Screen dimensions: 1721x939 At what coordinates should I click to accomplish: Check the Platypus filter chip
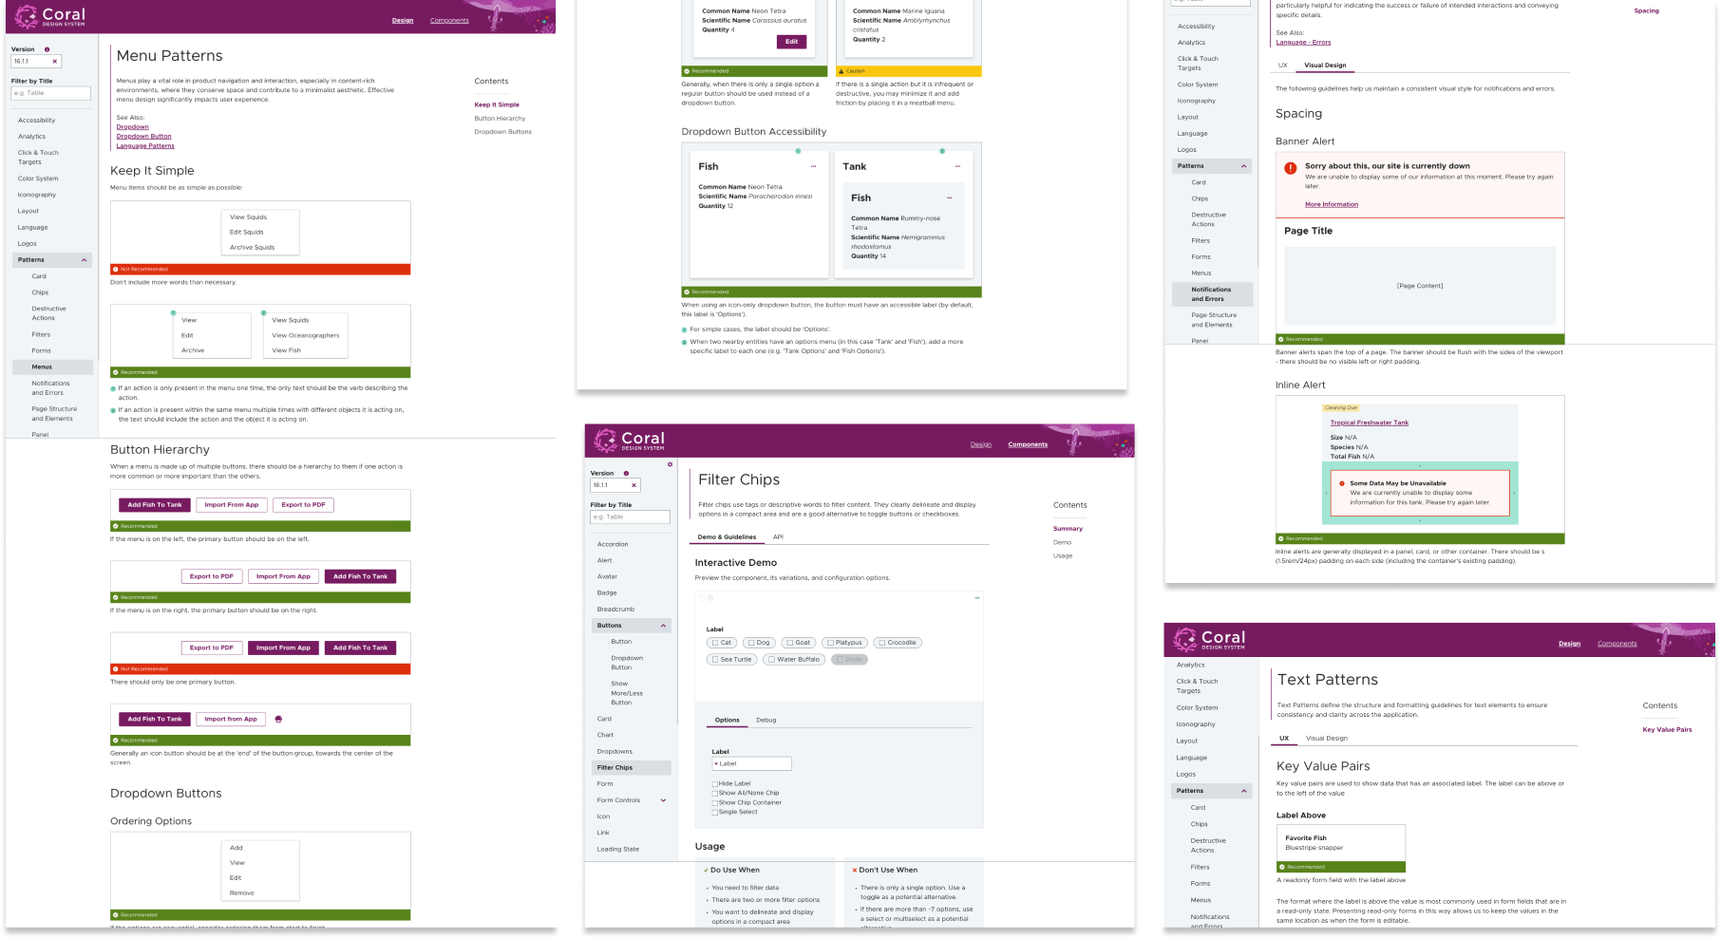pos(844,643)
